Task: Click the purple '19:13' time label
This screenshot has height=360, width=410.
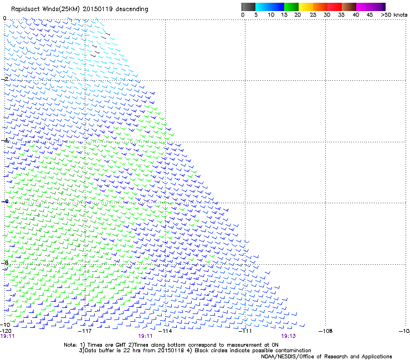Action: (289, 336)
